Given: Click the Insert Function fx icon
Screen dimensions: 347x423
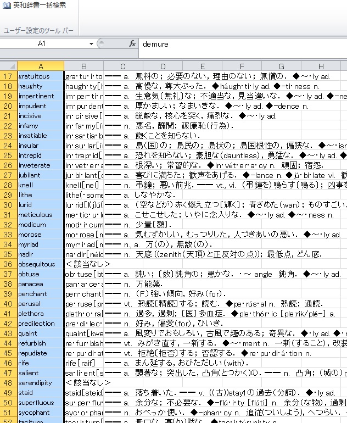Looking at the screenshot, I should (x=132, y=43).
